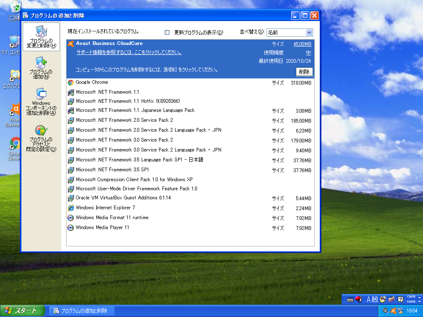This screenshot has width=423, height=317.
Task: Click the Google Chrome icon in the program list
Action: point(71,83)
